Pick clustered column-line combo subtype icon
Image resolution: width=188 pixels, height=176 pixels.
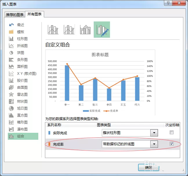[x=53, y=30]
